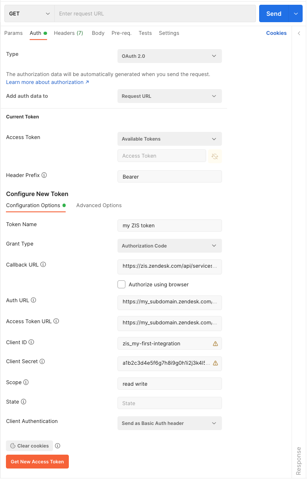Click Get New Access Token button
The height and width of the screenshot is (480, 307).
coord(37,462)
